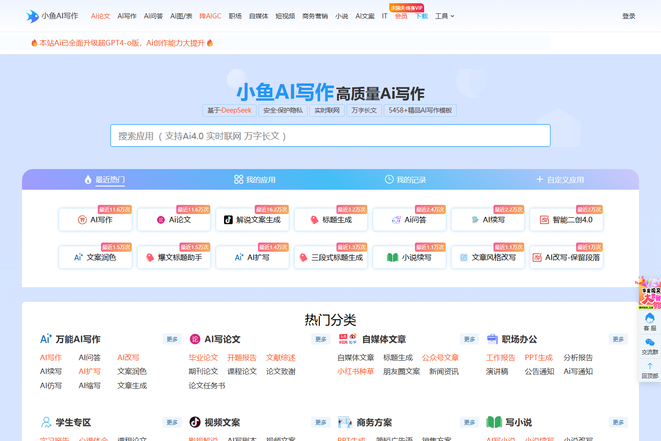Open the 爆文标题助手 app card
The width and height of the screenshot is (661, 441).
pos(174,257)
